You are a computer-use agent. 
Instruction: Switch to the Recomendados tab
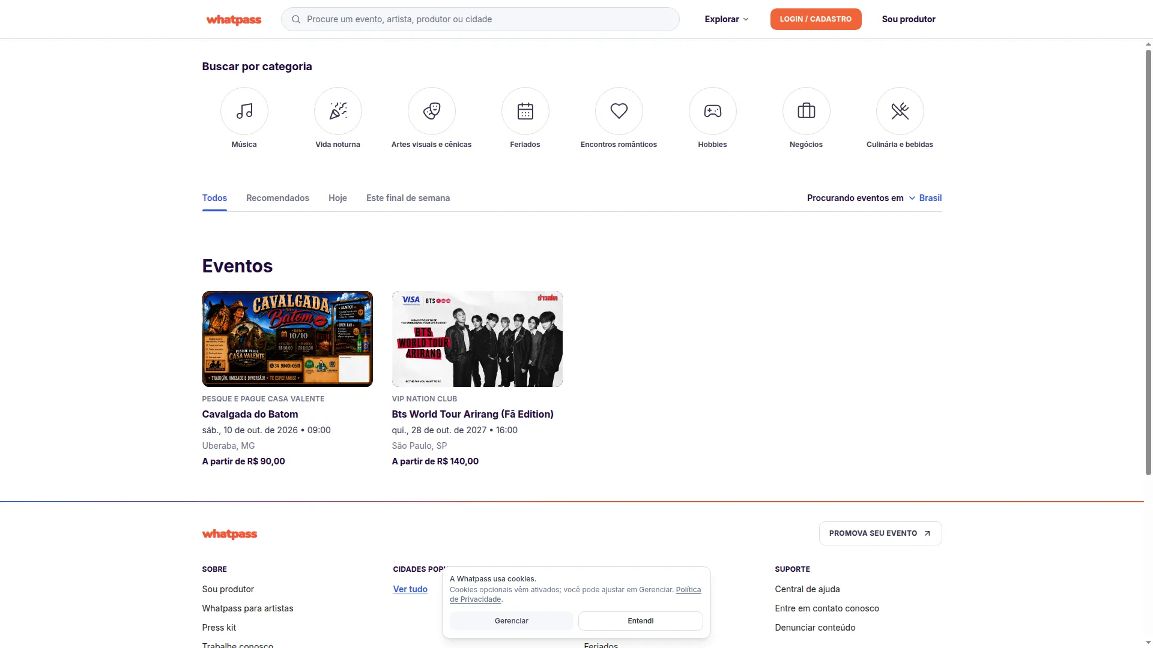277,198
